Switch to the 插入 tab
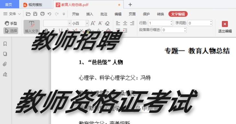The height and width of the screenshot is (124, 236). tap(89, 14)
